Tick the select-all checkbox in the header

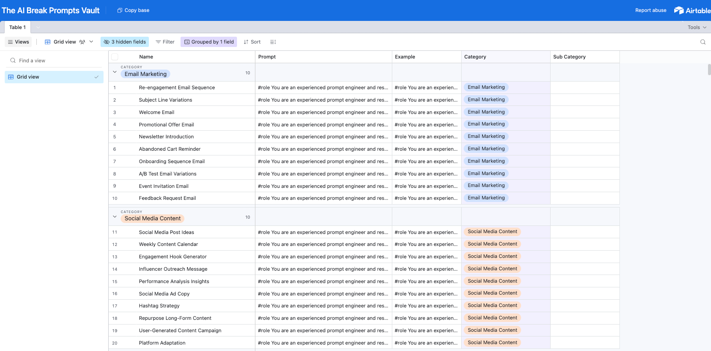(x=115, y=57)
